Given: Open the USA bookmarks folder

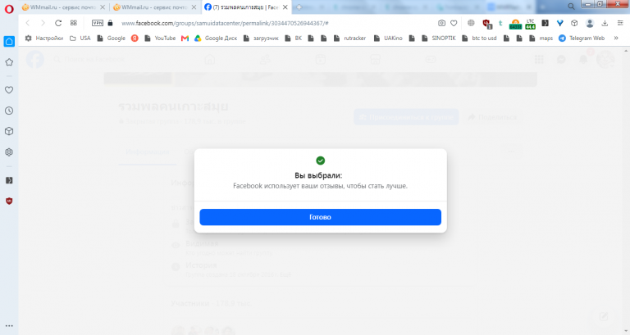Looking at the screenshot, I should (x=80, y=38).
